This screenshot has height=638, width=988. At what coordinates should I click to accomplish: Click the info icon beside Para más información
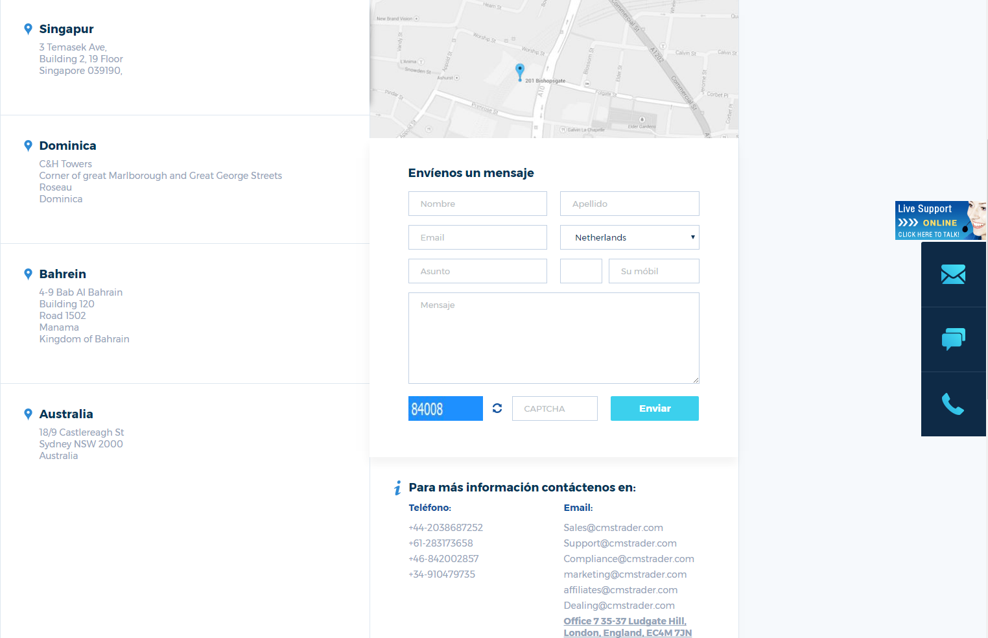397,488
